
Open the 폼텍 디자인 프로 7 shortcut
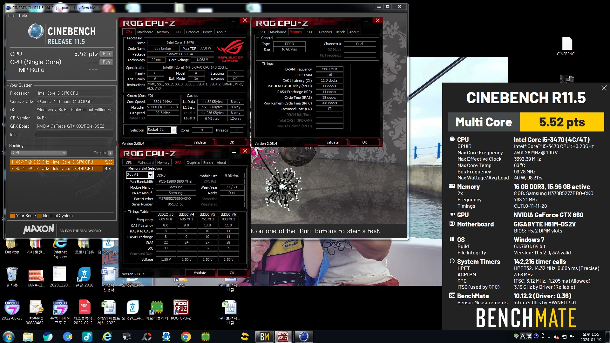[x=60, y=312]
